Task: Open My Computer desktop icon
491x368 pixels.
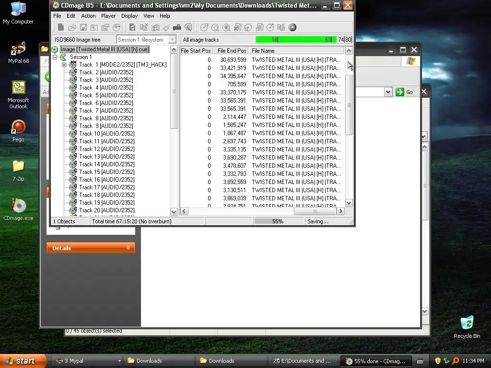Action: (18, 12)
